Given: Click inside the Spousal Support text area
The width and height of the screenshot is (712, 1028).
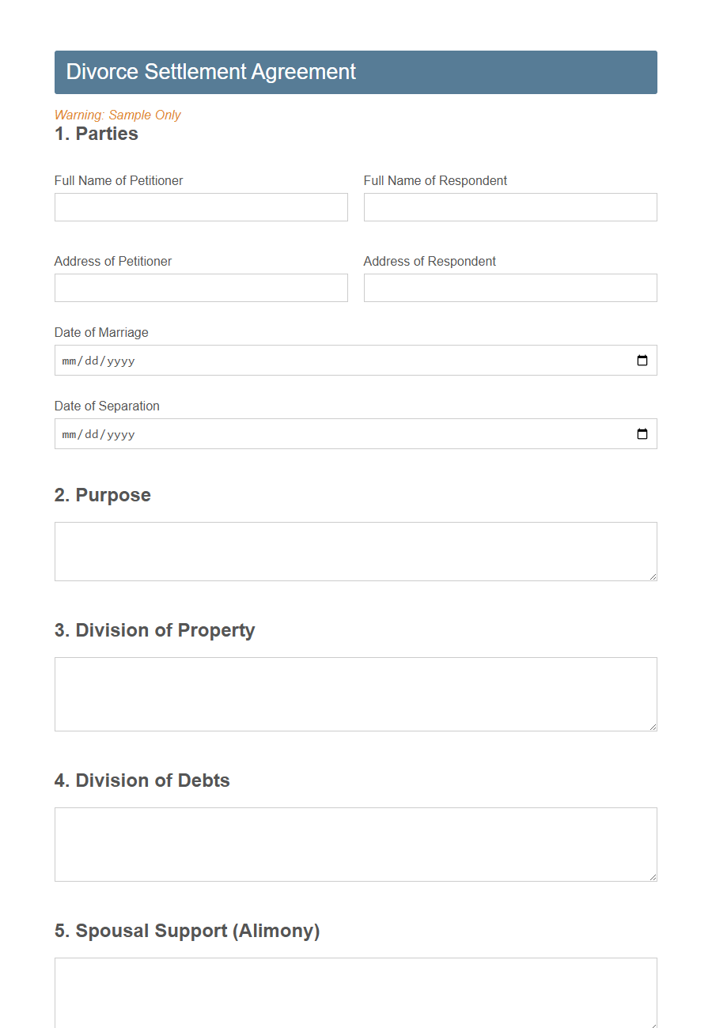Looking at the screenshot, I should 355,992.
